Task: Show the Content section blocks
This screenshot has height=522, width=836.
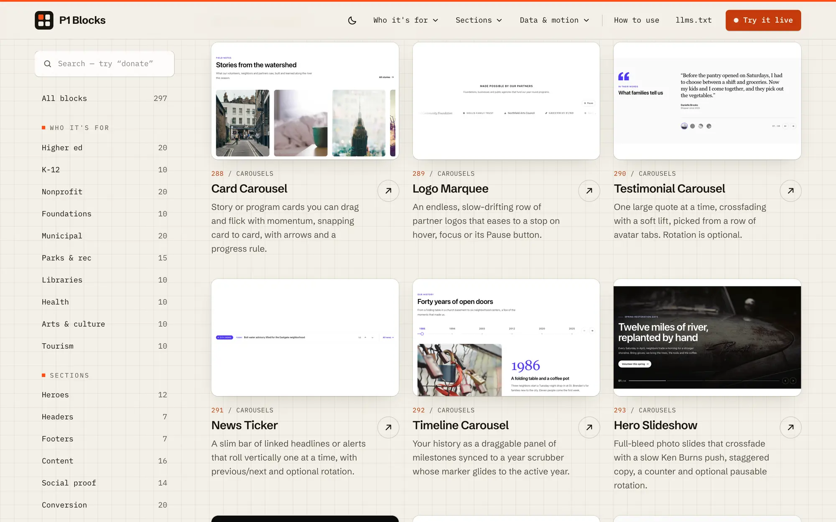Action: (104, 461)
